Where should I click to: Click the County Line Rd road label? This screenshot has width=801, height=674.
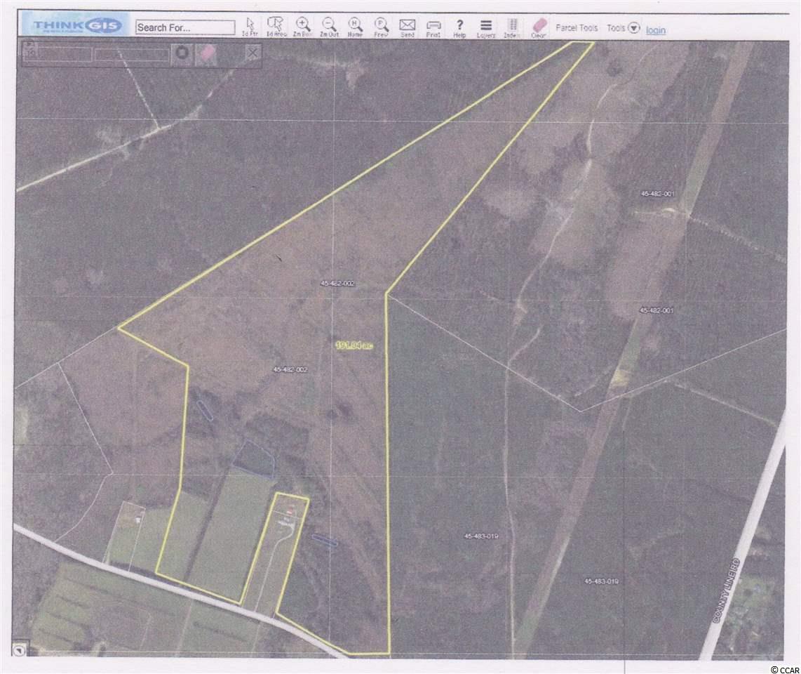pos(726,590)
